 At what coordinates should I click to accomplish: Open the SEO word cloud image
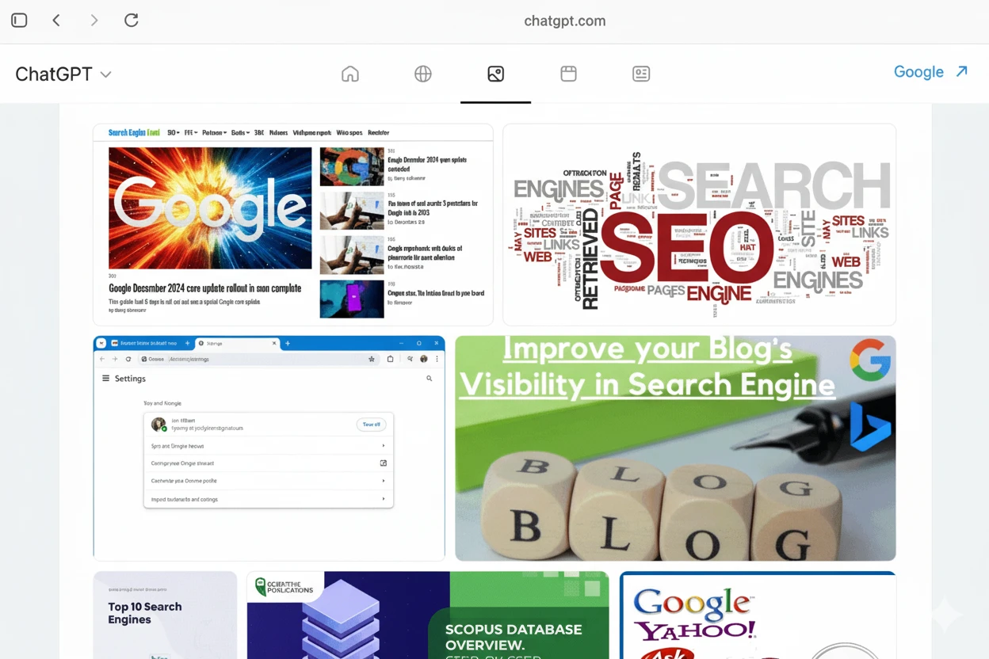699,224
